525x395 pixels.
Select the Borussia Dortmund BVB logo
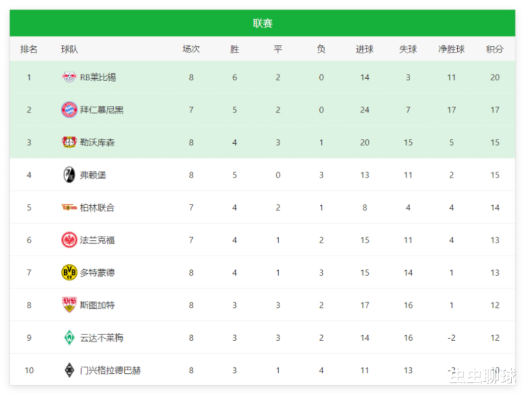(69, 272)
